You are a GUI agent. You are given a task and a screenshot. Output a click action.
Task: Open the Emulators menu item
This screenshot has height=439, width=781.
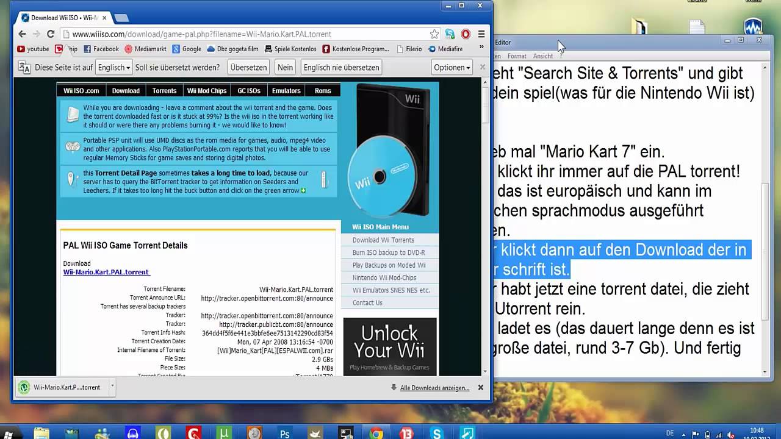coord(286,90)
